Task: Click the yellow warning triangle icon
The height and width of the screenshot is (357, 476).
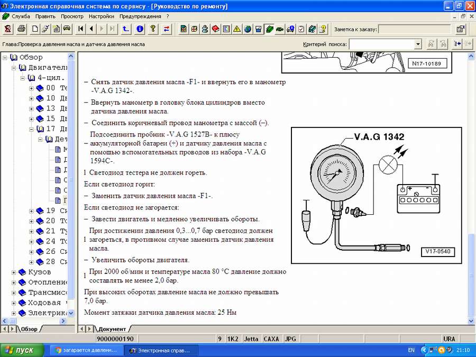Action: (x=237, y=29)
